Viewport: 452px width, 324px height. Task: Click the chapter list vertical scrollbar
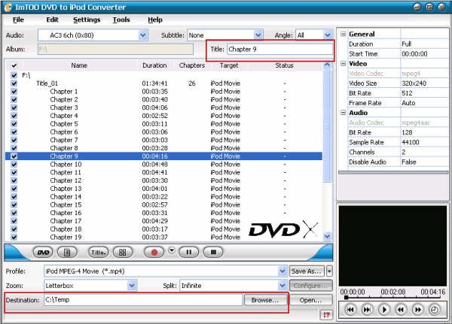(327, 126)
